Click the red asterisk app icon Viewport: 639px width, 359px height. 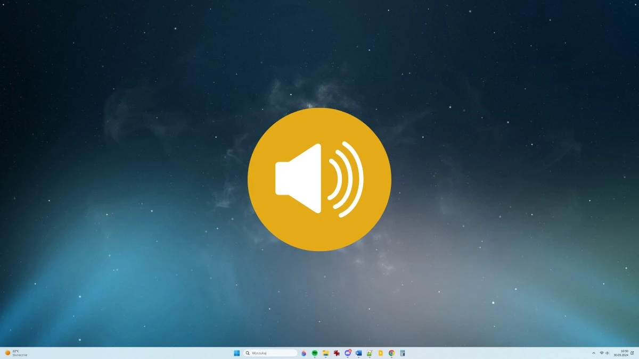coord(337,353)
